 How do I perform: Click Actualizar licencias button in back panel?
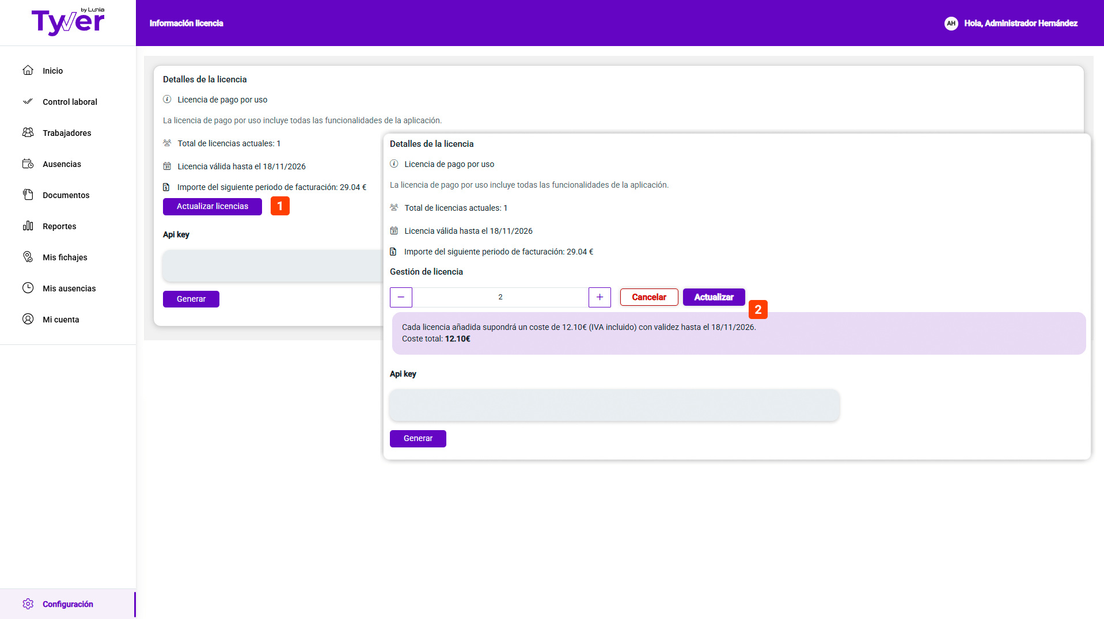[x=213, y=206]
